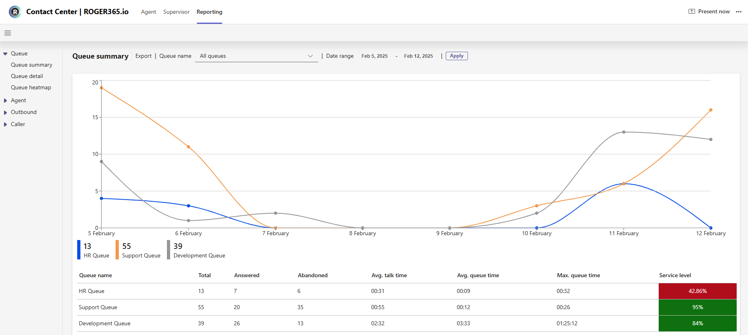Viewport: 748px width, 335px height.
Task: Click the orange Support Queue legend swatch
Action: (x=117, y=250)
